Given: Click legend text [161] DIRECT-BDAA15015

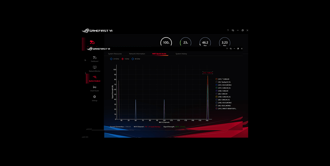Looking at the screenshot, I should tap(227, 109).
